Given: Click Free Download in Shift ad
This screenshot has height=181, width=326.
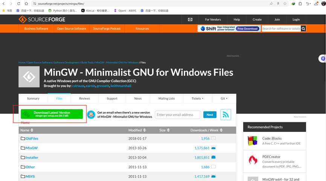Looking at the screenshot, I should 247,29.
